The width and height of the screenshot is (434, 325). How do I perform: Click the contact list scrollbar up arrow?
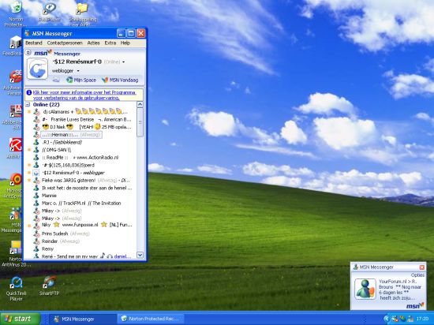point(140,105)
